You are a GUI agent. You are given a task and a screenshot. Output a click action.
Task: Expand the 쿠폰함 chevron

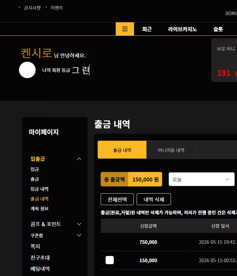click(x=79, y=235)
